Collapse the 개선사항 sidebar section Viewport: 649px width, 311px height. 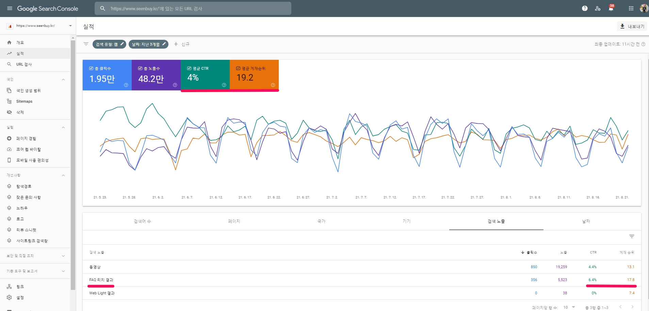click(63, 175)
